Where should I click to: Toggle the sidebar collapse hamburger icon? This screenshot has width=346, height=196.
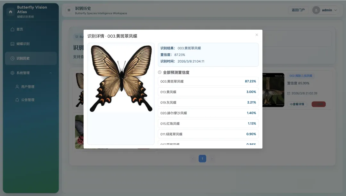pyautogui.click(x=69, y=10)
